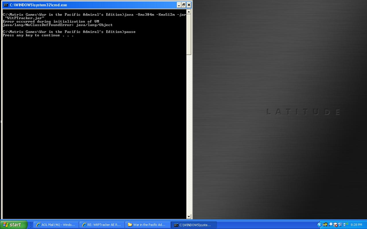Switch to RE: WitPTracker AE taskbar window
Image resolution: width=367 pixels, height=229 pixels.
point(102,225)
